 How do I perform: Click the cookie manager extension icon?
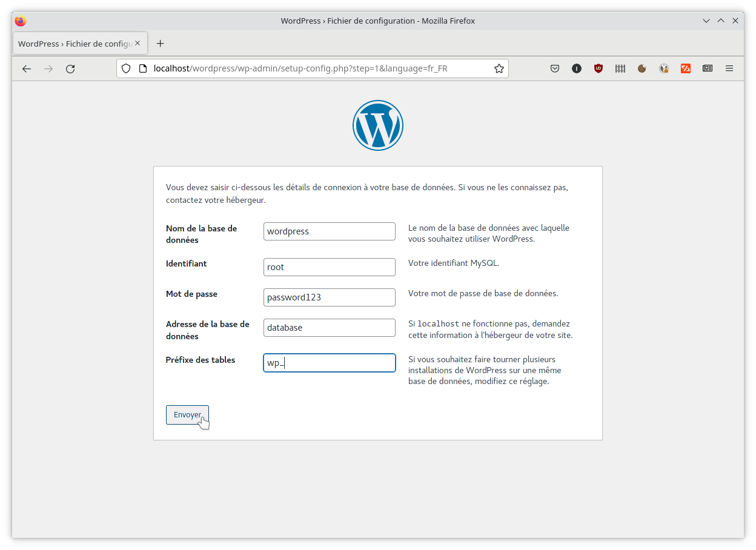tap(642, 68)
